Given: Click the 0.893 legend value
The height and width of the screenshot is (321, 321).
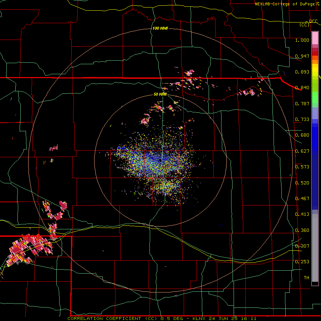Looking at the screenshot, I should 302,72.
